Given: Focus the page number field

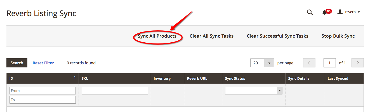Looking at the screenshot, I should click(329, 63).
